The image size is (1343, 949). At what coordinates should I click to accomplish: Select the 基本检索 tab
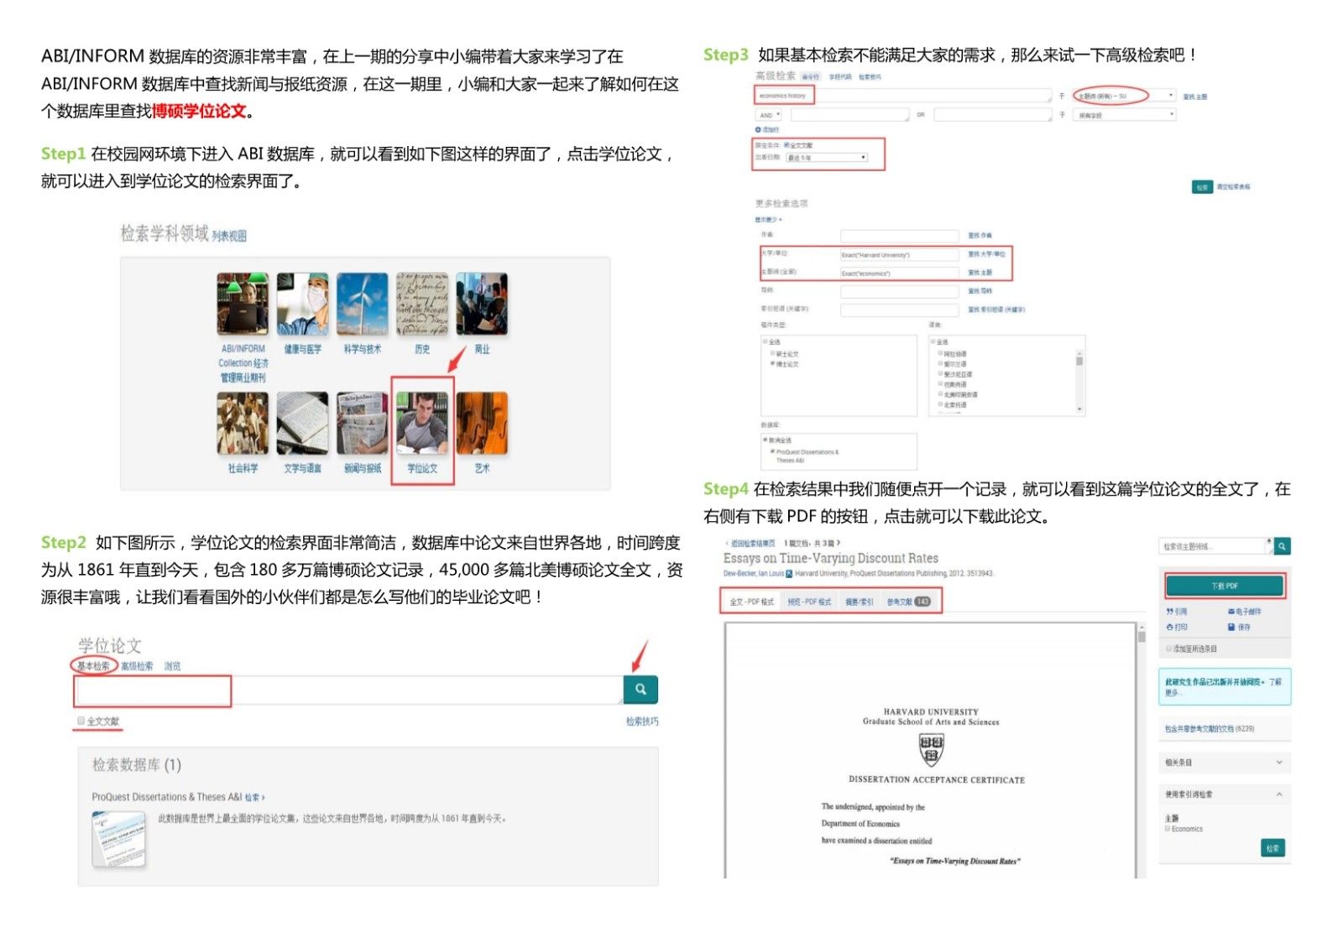pyautogui.click(x=93, y=665)
